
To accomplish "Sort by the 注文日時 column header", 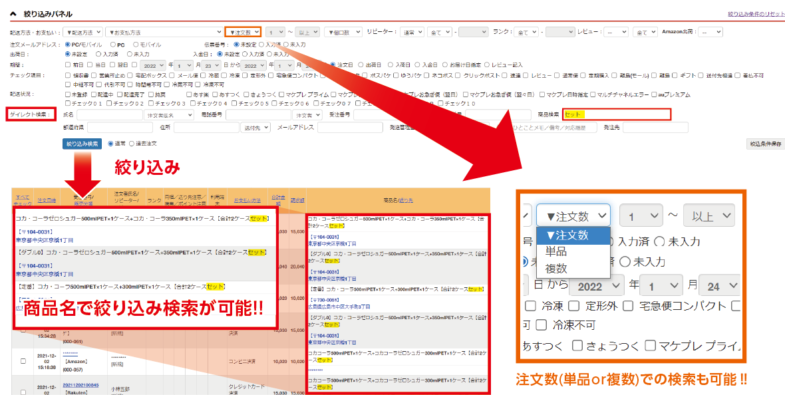I will pos(47,200).
